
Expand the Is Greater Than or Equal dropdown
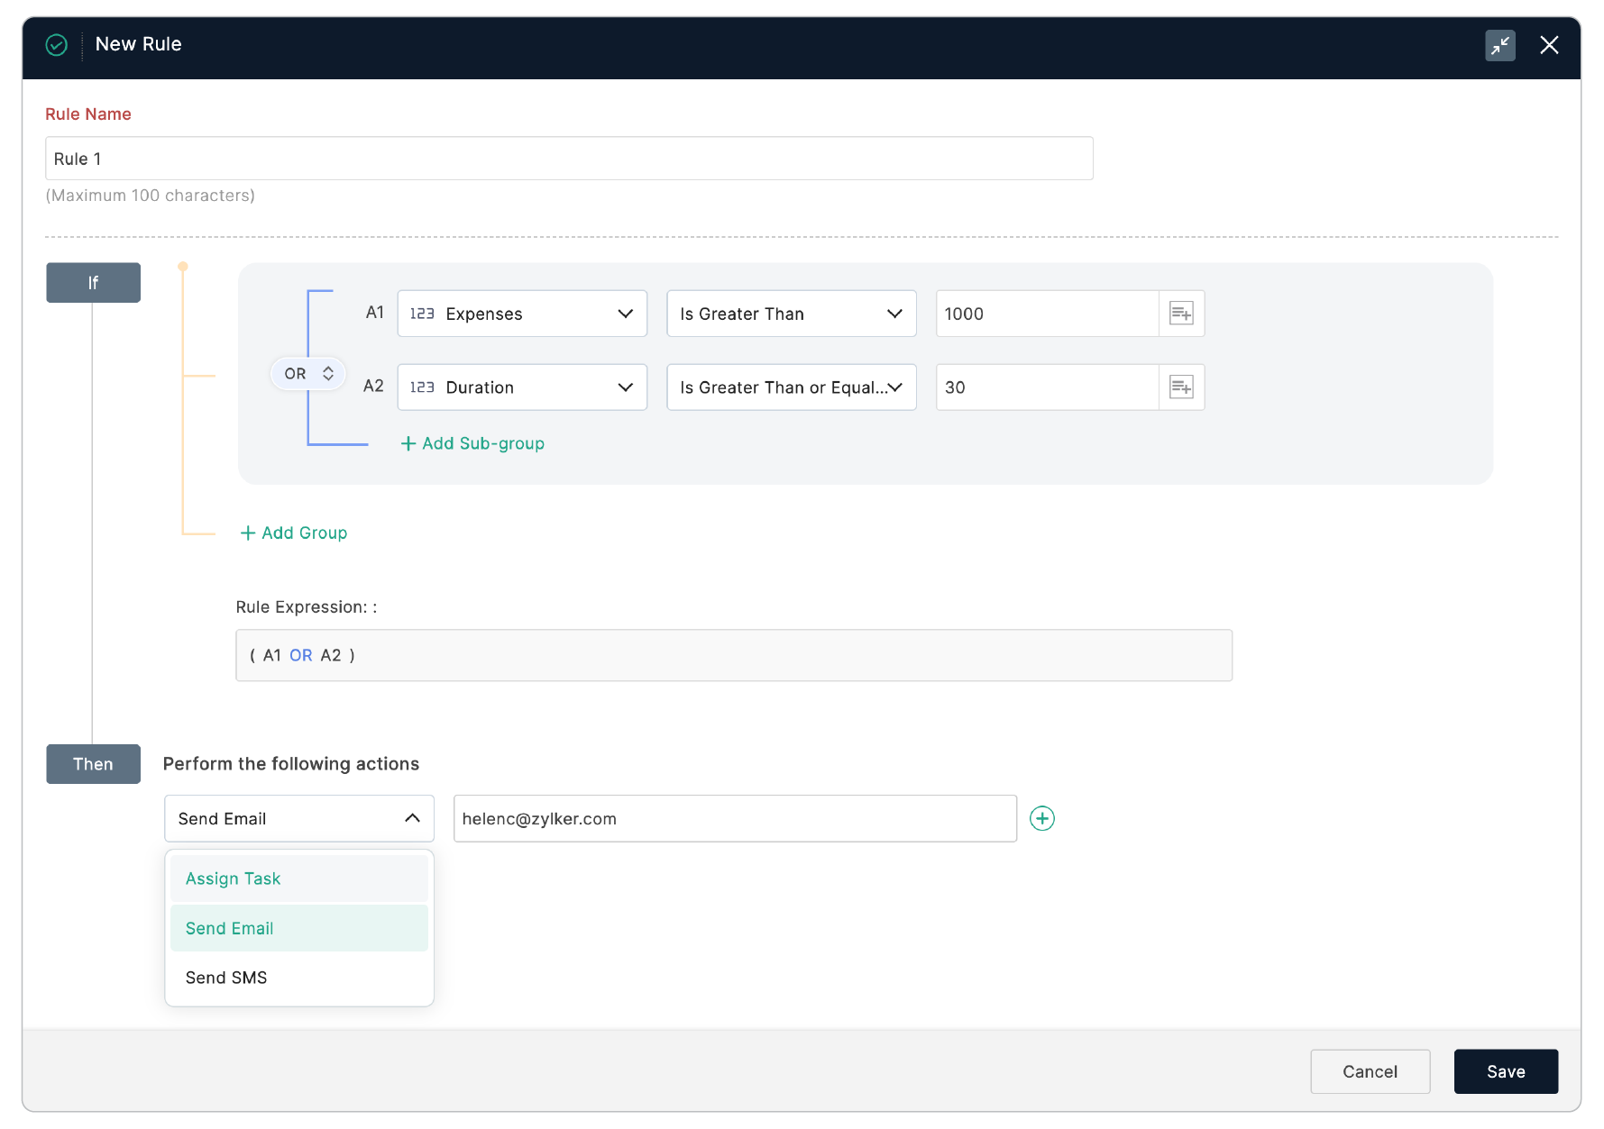pos(792,387)
